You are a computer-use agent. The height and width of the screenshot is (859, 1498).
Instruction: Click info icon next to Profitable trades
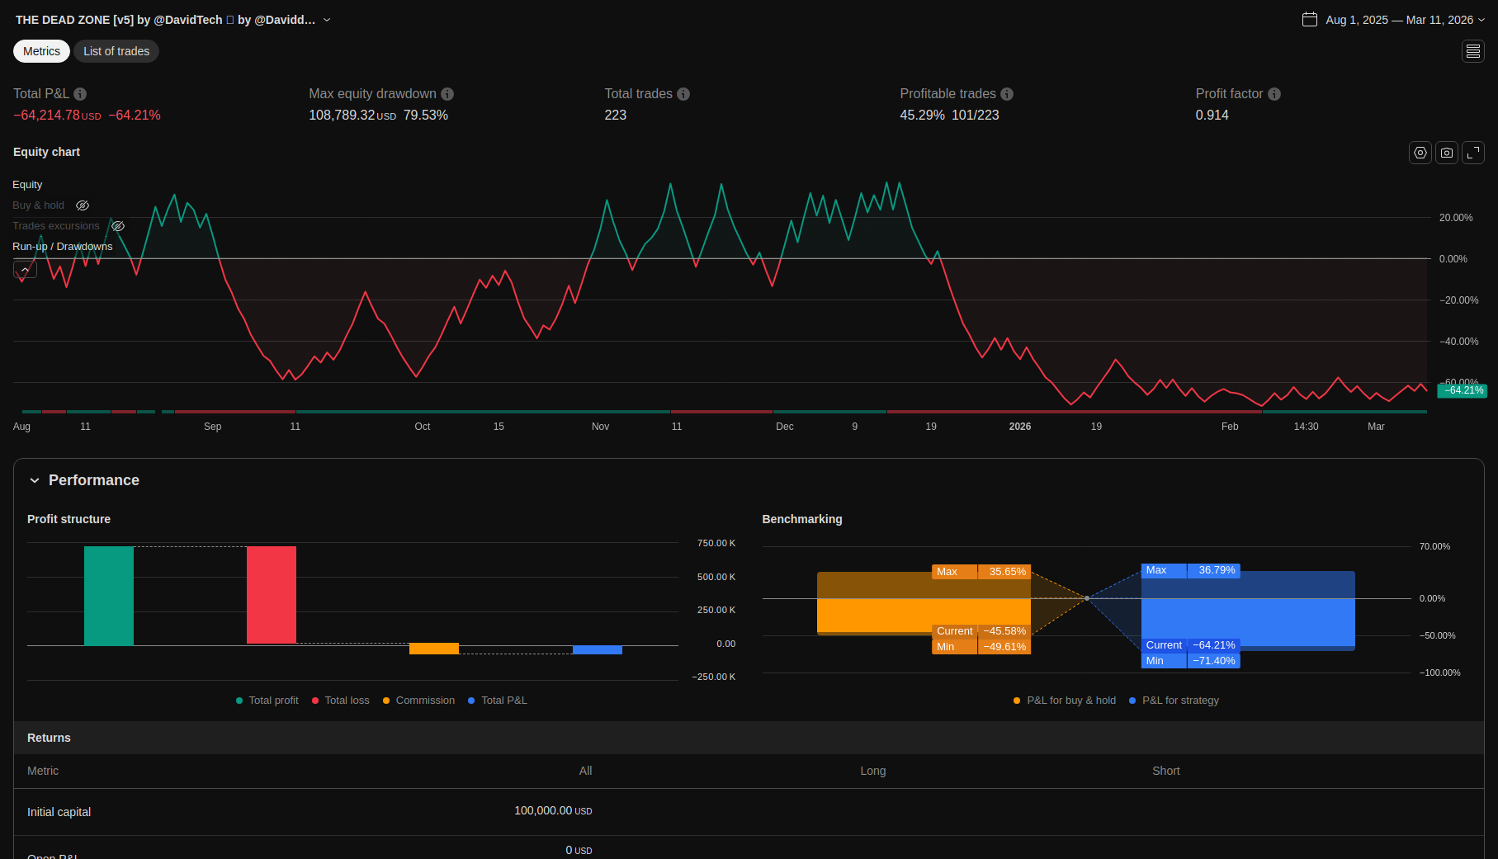1007,94
